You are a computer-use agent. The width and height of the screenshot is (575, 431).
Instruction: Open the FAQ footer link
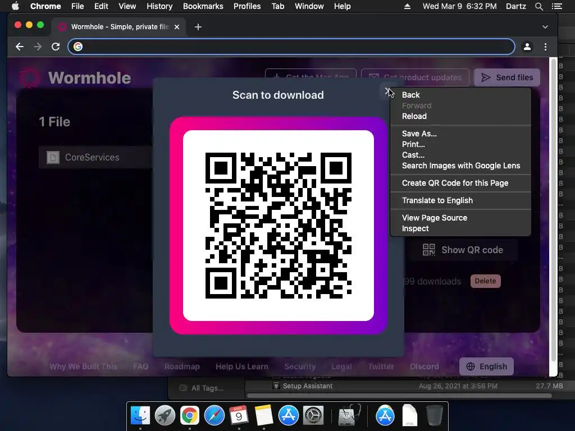140,366
